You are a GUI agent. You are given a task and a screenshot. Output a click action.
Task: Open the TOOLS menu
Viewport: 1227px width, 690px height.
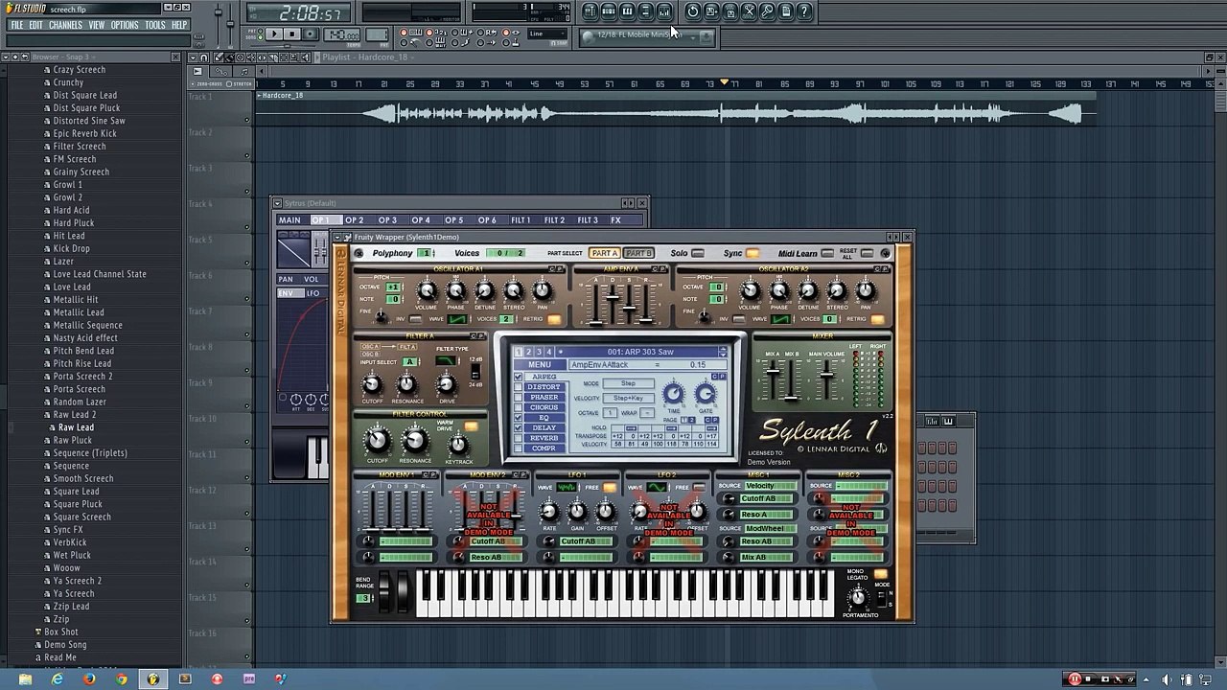(x=155, y=25)
